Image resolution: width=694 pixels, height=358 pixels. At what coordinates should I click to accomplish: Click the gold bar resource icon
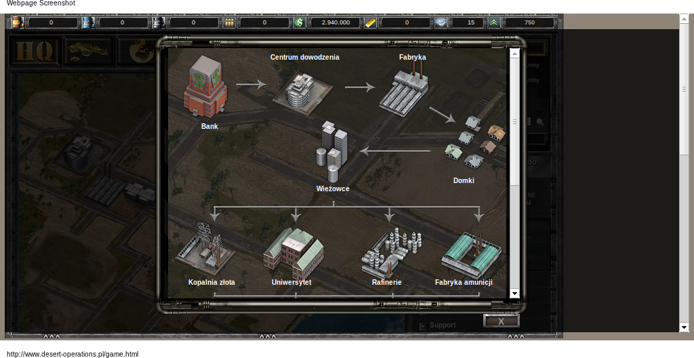370,22
